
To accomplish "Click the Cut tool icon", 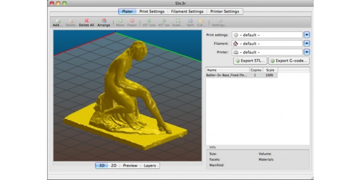I will 201,21.
